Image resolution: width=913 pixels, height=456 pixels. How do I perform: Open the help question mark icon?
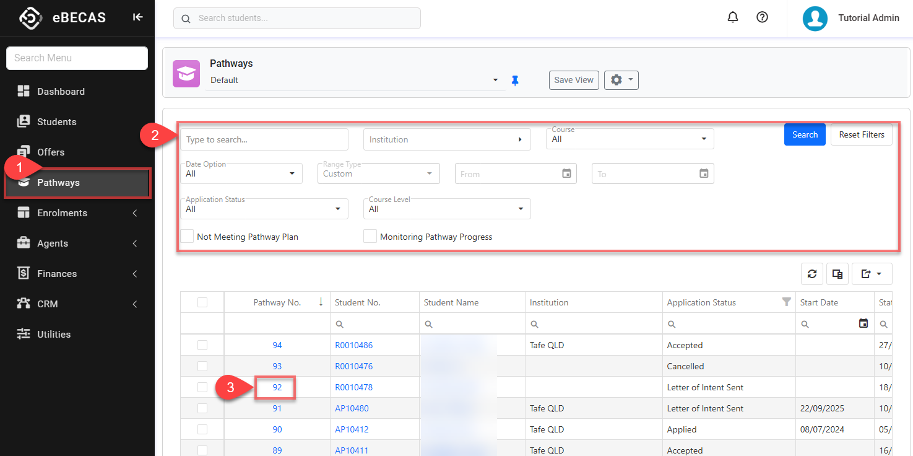[763, 17]
